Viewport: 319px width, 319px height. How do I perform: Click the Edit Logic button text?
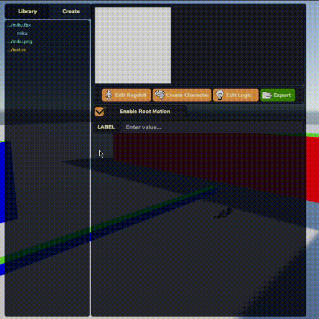pos(239,95)
